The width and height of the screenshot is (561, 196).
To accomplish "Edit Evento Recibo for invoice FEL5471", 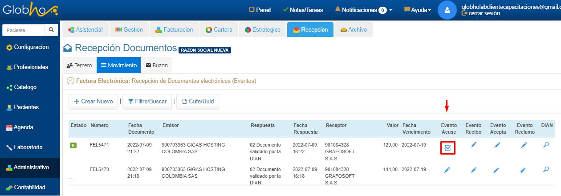I will [474, 145].
